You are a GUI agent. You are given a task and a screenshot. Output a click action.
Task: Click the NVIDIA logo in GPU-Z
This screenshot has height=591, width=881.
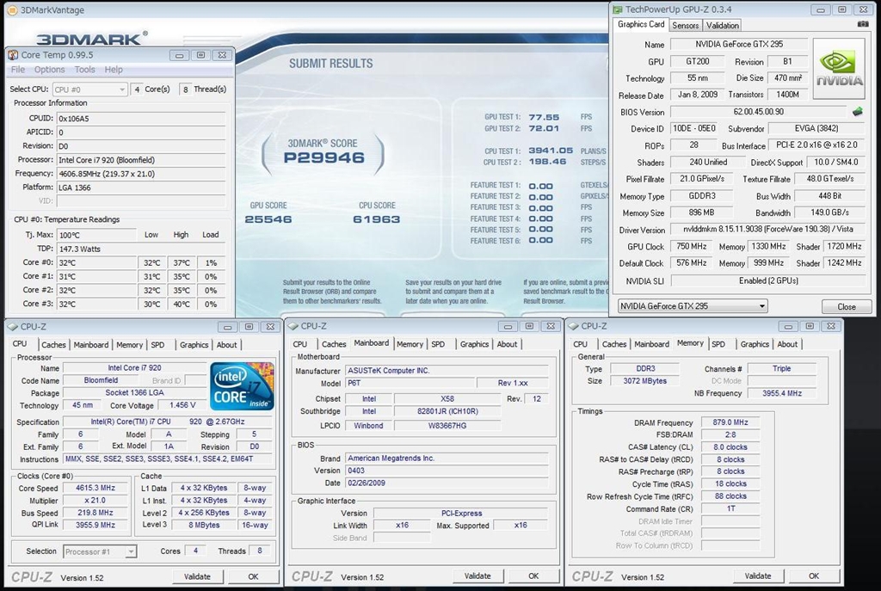coord(839,69)
